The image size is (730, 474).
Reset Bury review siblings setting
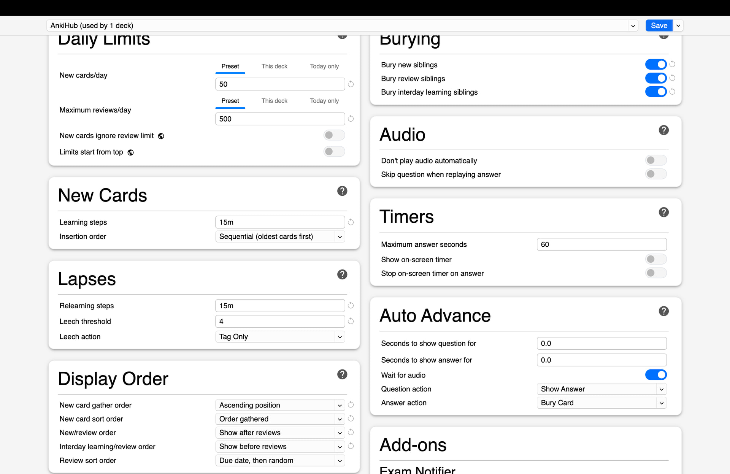point(672,78)
